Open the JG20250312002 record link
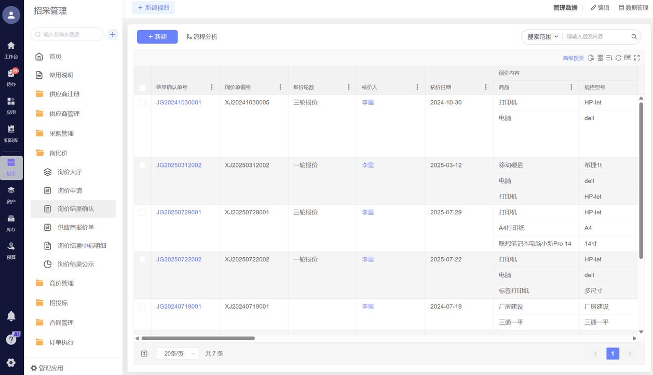 tap(179, 165)
